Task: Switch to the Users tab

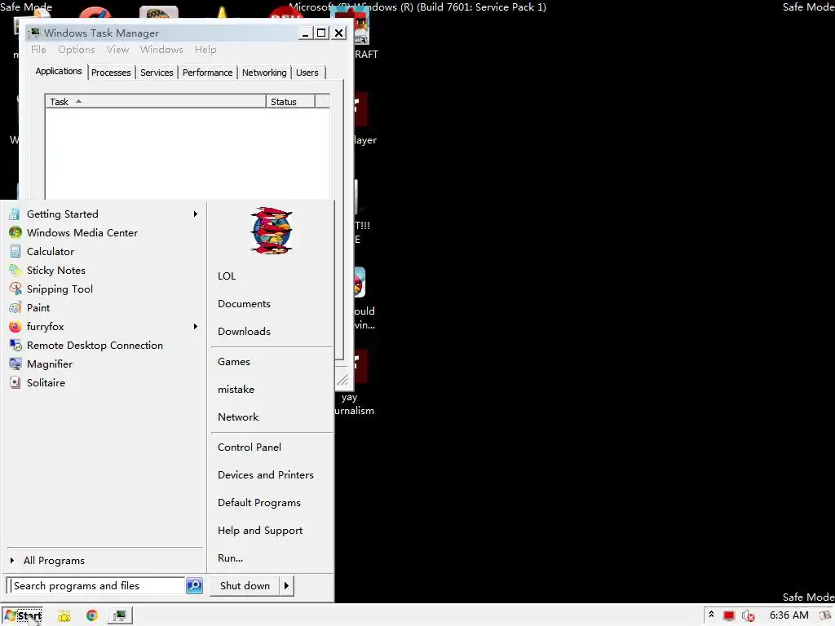Action: (307, 73)
